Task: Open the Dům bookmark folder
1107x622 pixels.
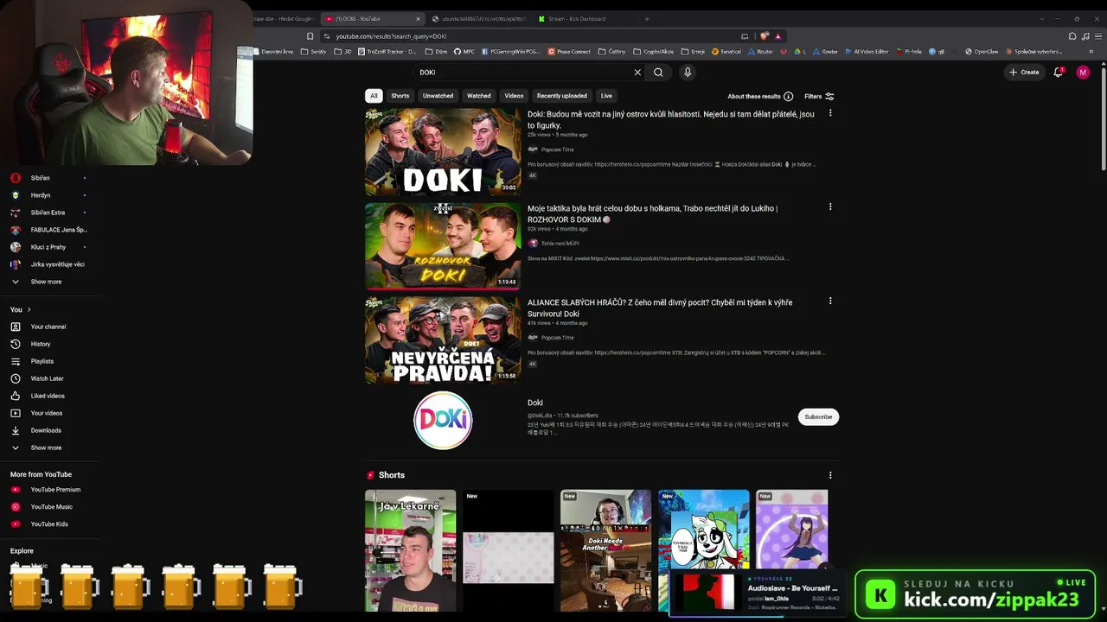Action: pos(435,52)
